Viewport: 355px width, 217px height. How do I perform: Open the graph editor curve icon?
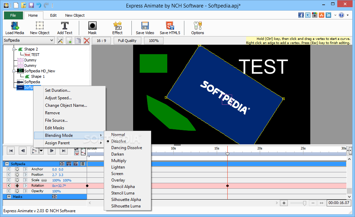coord(84,151)
